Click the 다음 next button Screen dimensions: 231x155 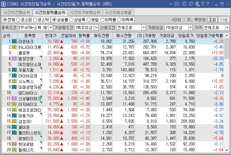(x=224, y=20)
